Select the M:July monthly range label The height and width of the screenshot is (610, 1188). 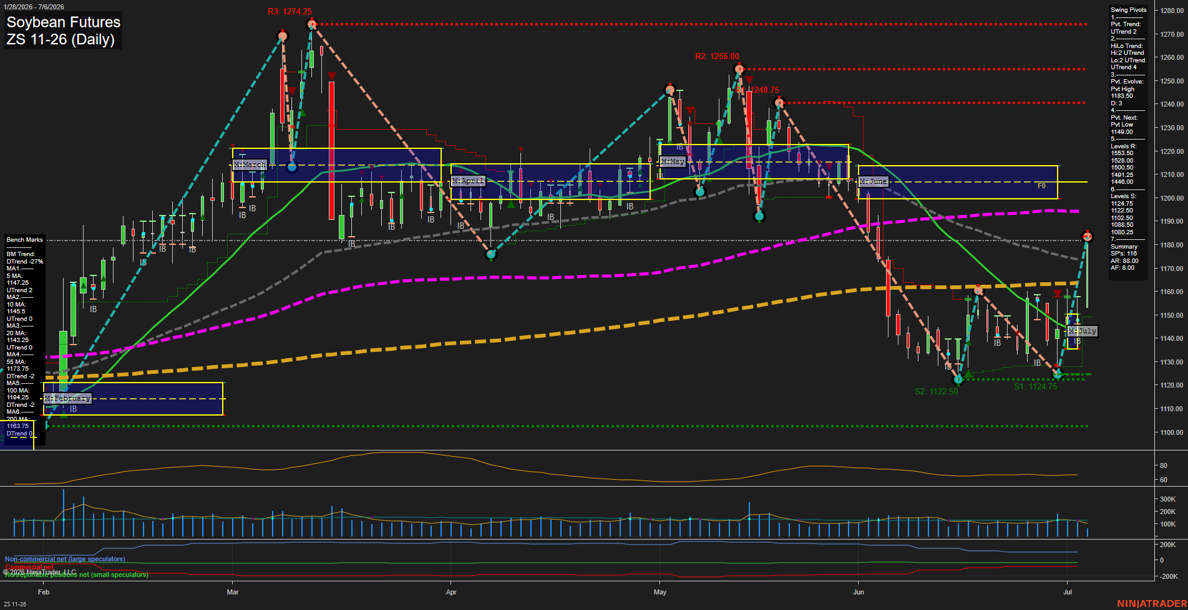[x=1082, y=331]
